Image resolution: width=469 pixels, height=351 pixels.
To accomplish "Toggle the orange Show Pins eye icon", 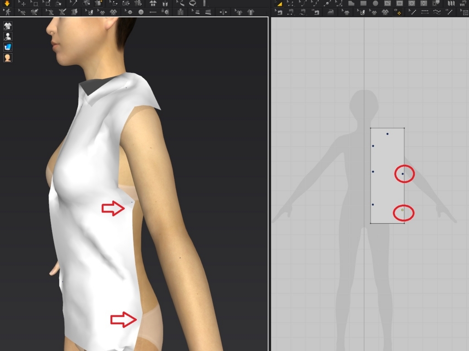I will 398,12.
